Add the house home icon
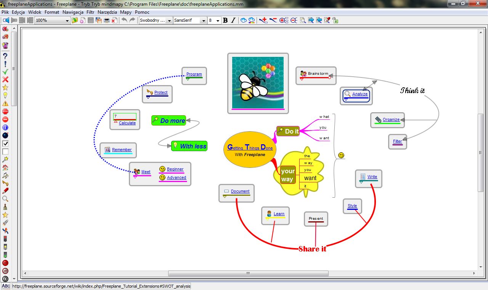Screen dimensions: 488x290 [5, 168]
